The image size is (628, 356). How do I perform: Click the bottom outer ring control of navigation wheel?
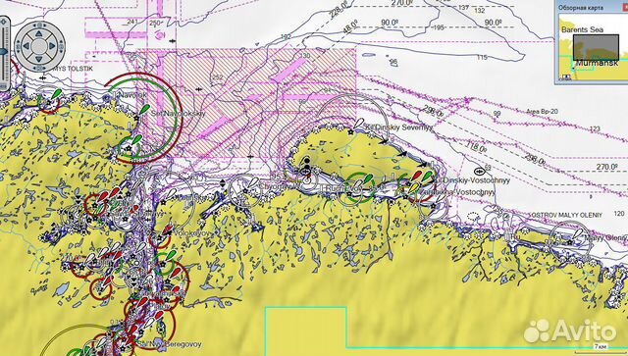coord(39,69)
